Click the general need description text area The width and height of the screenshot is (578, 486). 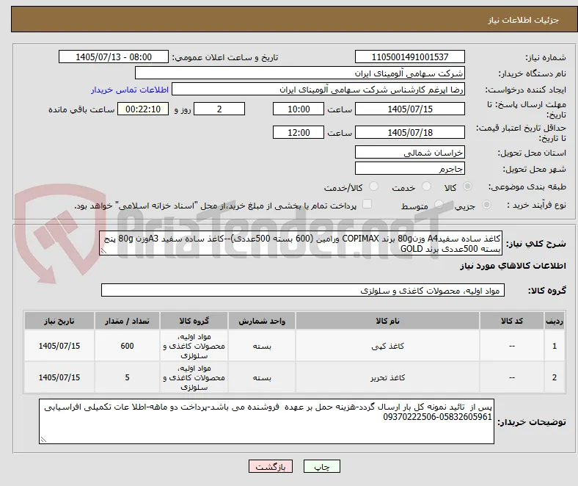coord(301,243)
